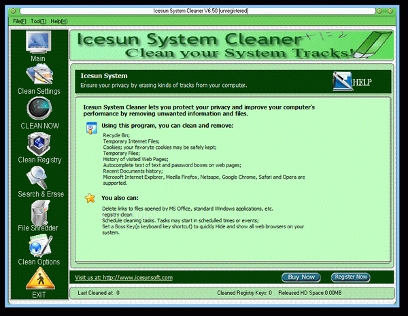Click 'Released HD Space:0.00MB' status text
Viewport: 408px width, 316px height.
(x=310, y=293)
